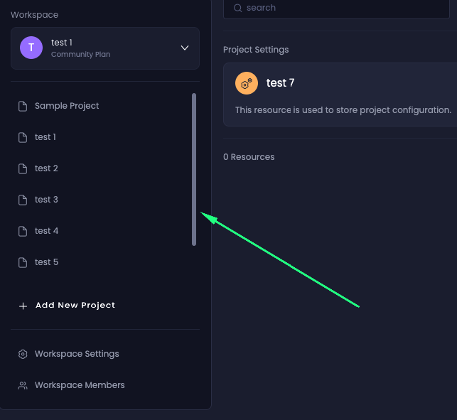The image size is (457, 420).
Task: Click the plus icon for new project
Action: [x=23, y=306]
